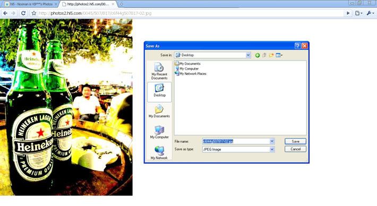This screenshot has width=377, height=206.
Task: Expand the Save in Desktop dropdown
Action: tap(248, 55)
